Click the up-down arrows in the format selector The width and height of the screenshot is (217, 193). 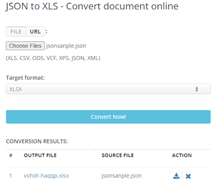197,89
